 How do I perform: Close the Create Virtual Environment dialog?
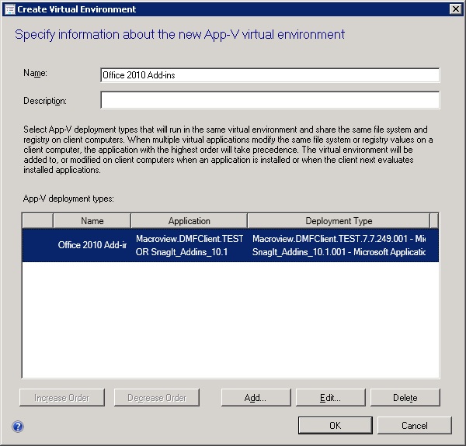[x=455, y=9]
